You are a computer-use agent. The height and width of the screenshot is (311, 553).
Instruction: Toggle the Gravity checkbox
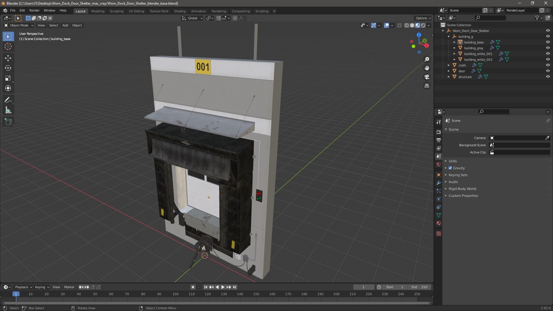pos(450,168)
